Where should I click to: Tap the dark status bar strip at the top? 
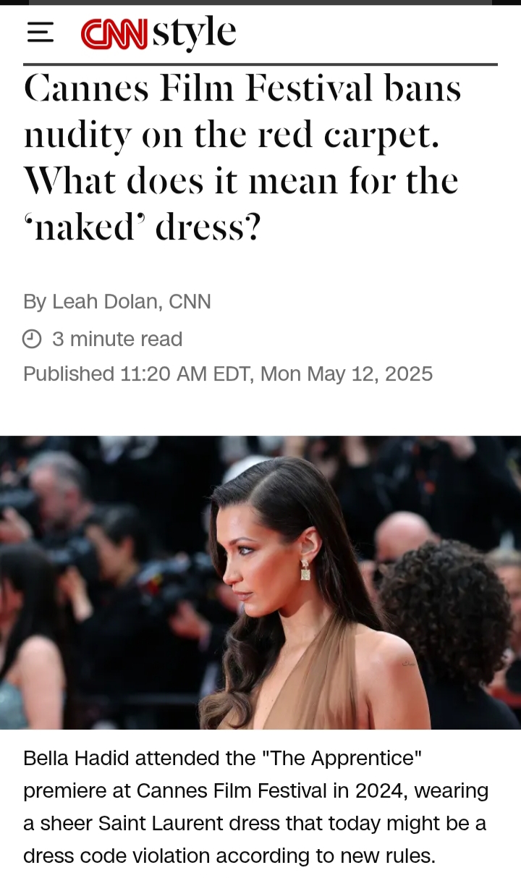click(x=260, y=2)
